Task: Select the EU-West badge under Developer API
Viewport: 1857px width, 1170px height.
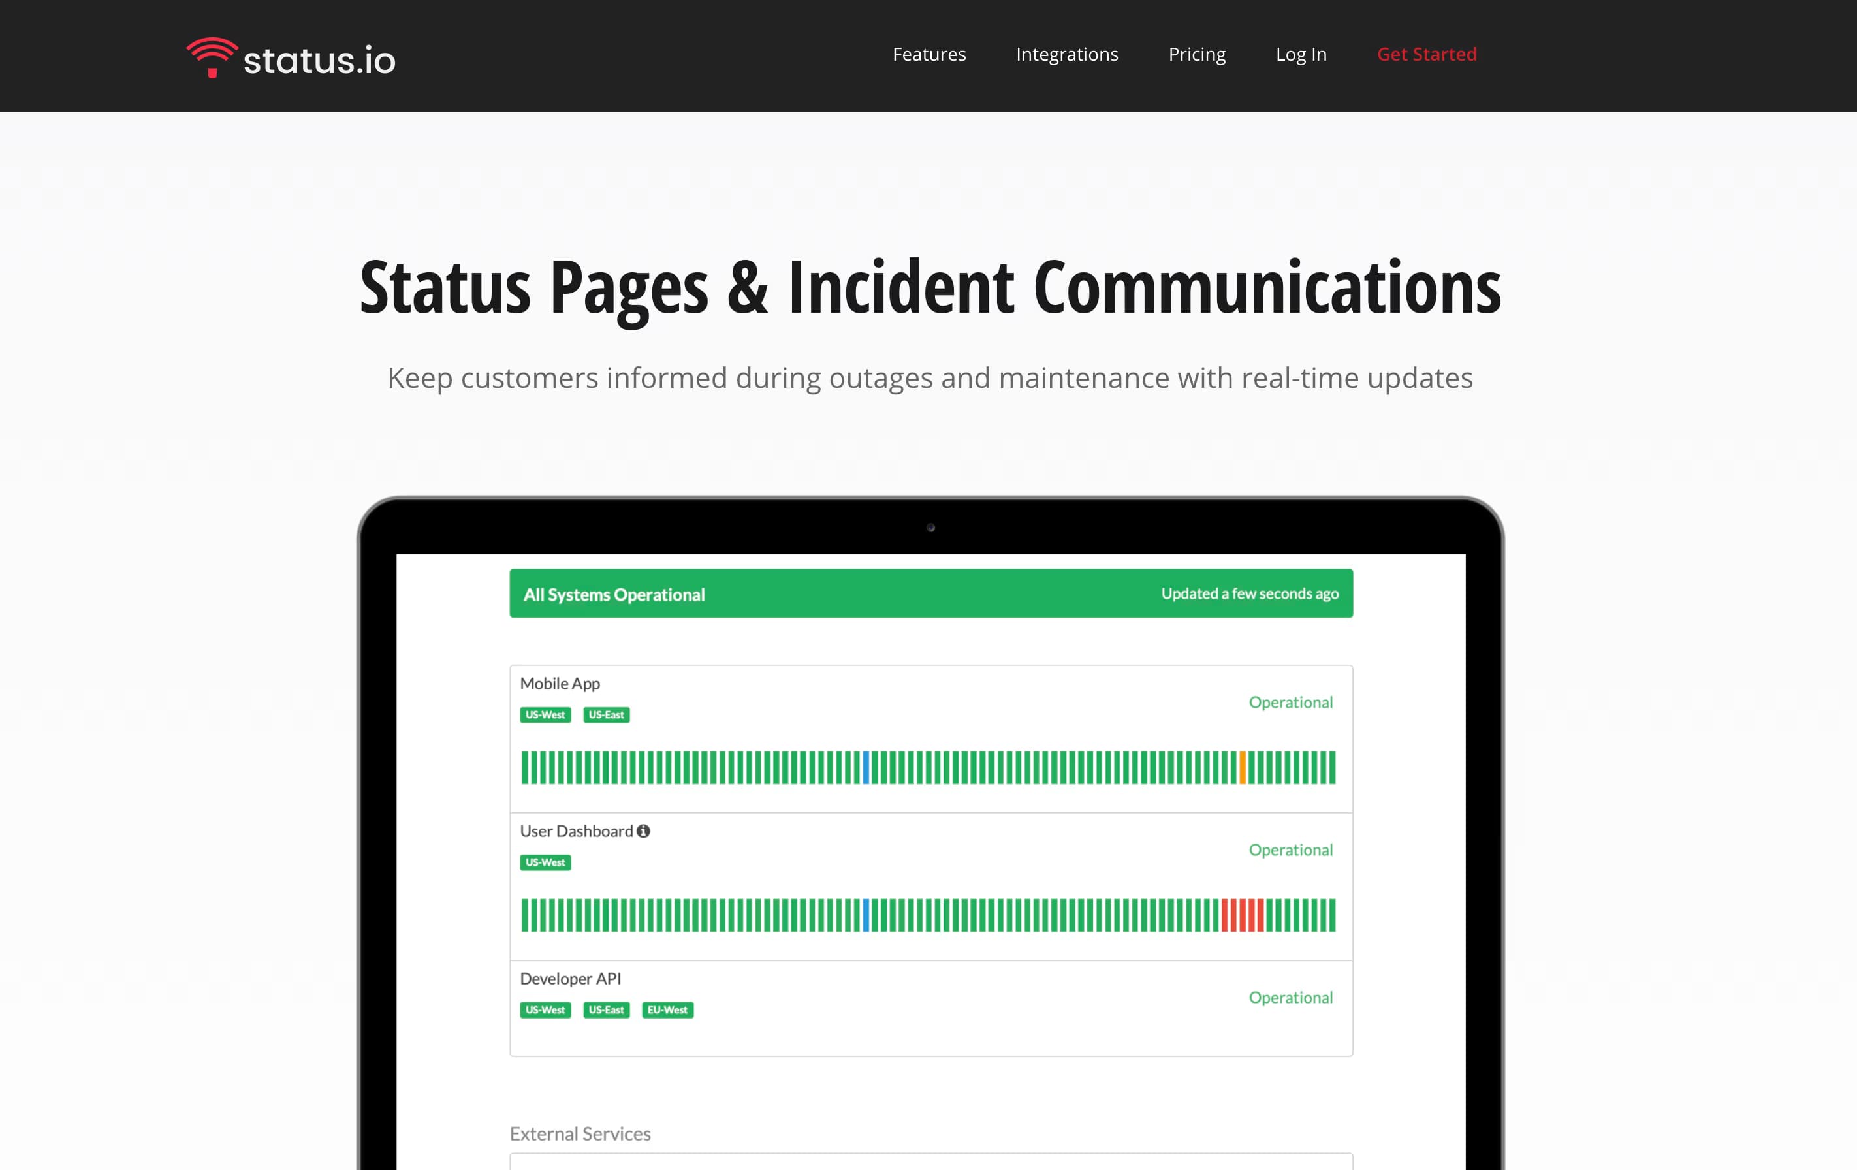Action: point(668,1009)
